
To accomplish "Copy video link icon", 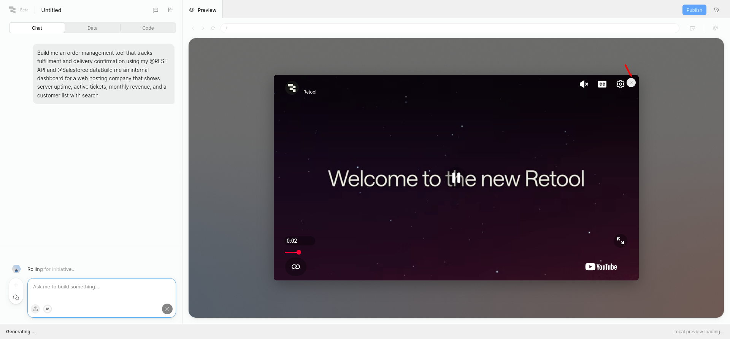I will [x=296, y=267].
